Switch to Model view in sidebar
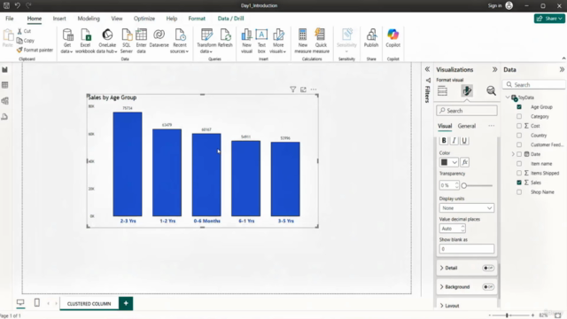567x319 pixels. coord(5,101)
